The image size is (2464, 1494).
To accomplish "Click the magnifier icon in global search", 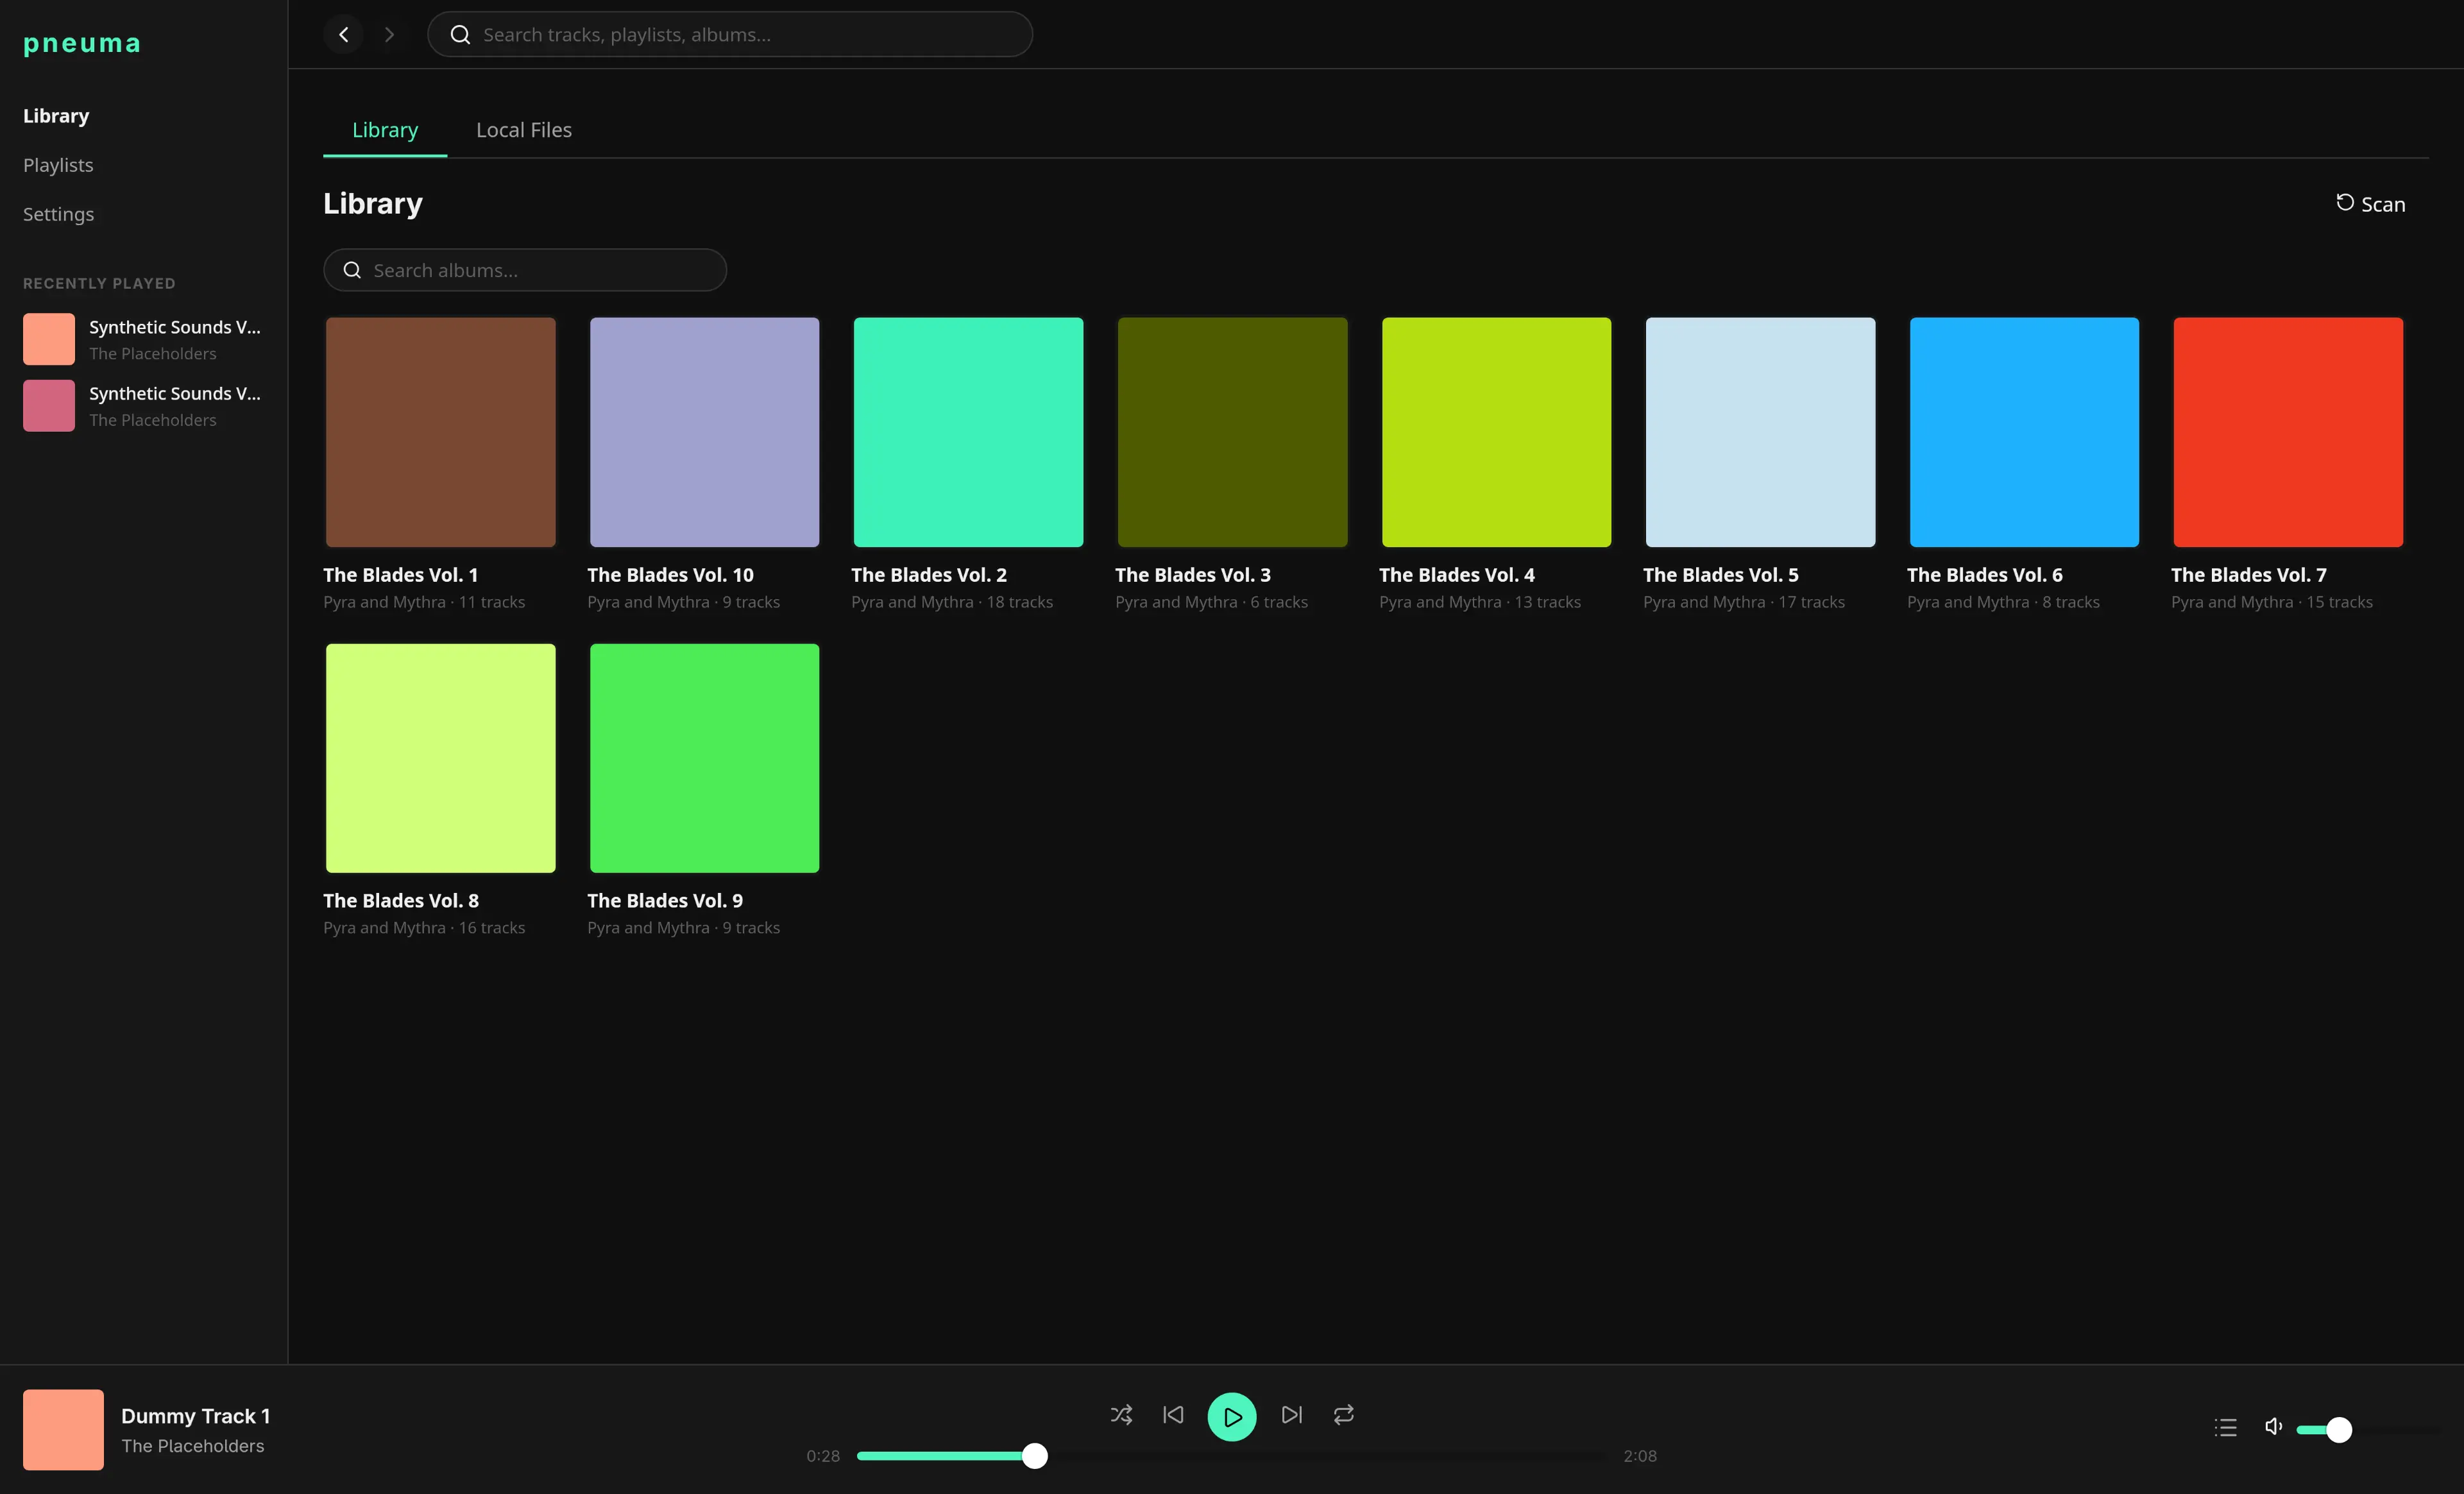I will (460, 35).
